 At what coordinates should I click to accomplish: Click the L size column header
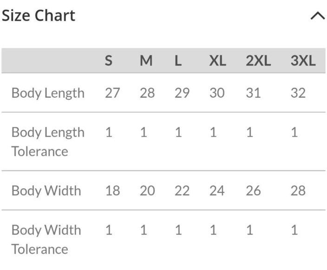(x=178, y=61)
